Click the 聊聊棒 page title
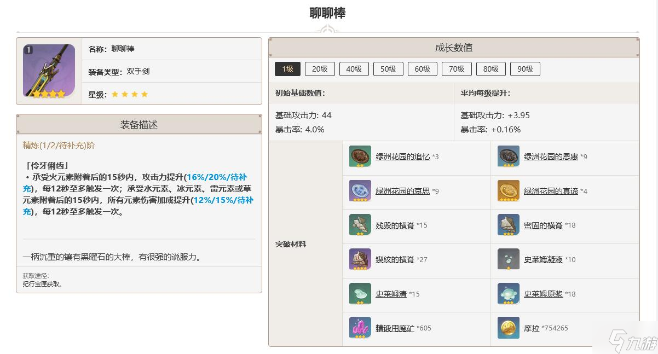Viewport: 658px width, 354px height. pos(328,13)
